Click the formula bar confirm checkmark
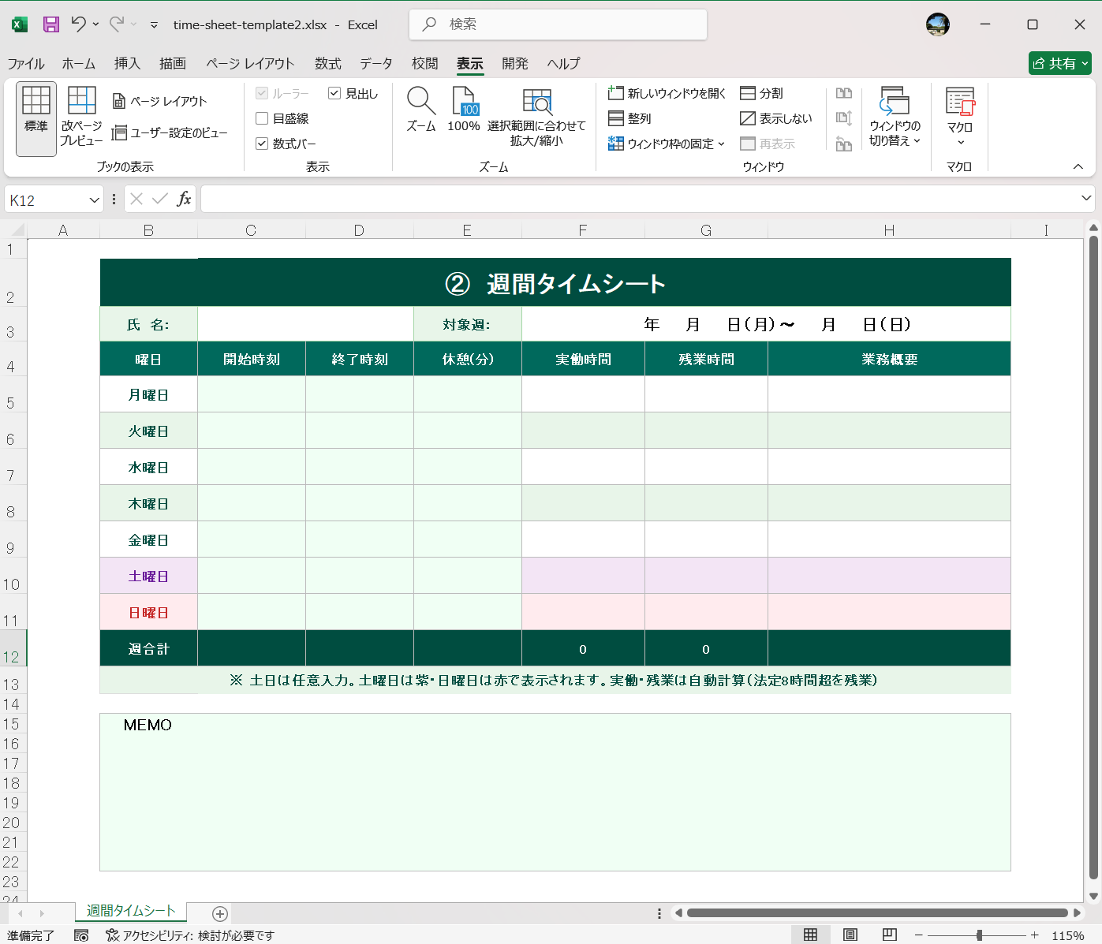Image resolution: width=1102 pixels, height=944 pixels. 160,199
